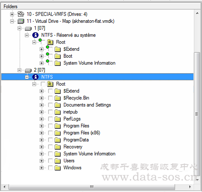Click the vertical scrollbar up arrow

[x=197, y=13]
